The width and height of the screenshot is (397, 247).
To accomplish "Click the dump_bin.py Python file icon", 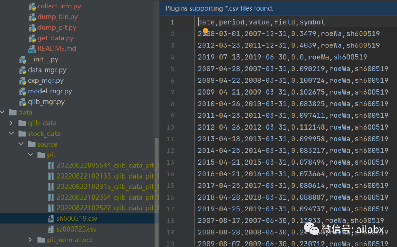I will click(32, 17).
